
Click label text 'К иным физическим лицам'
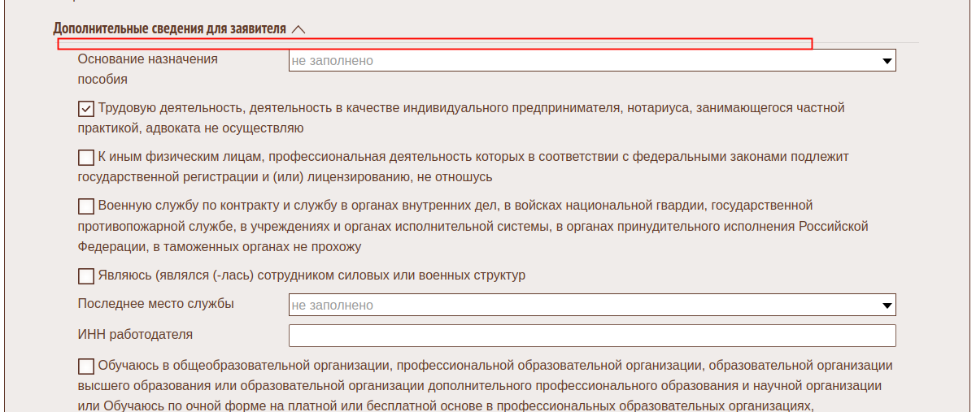[472, 157]
